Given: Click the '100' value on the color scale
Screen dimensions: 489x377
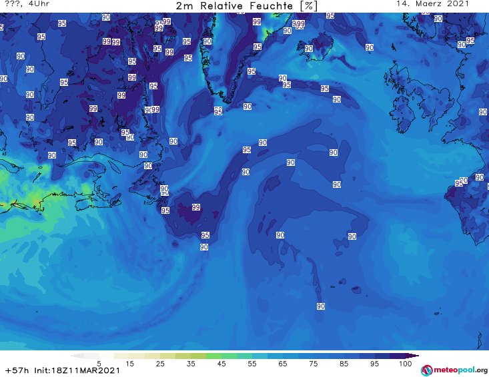Looking at the screenshot, I should click(x=406, y=364).
